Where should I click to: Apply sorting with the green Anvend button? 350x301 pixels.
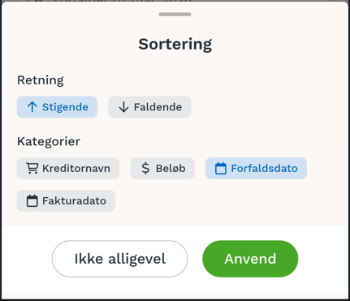(250, 259)
